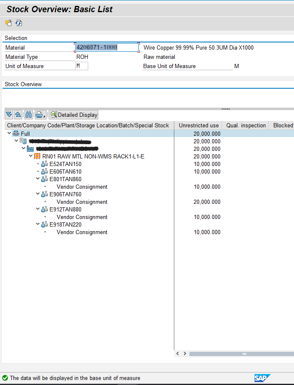Viewport: 294px width, 385px height.
Task: Click the Unit of Measure field
Action: (82, 66)
